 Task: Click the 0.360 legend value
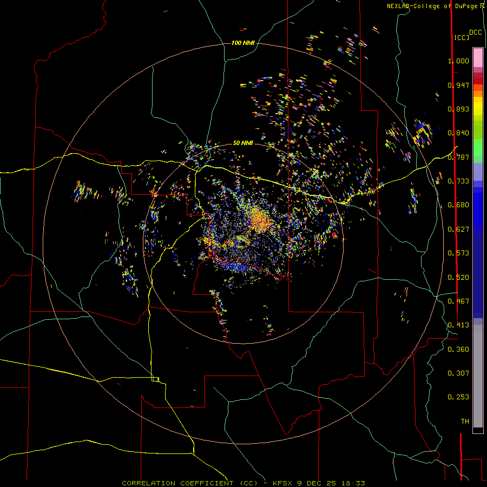coord(458,350)
